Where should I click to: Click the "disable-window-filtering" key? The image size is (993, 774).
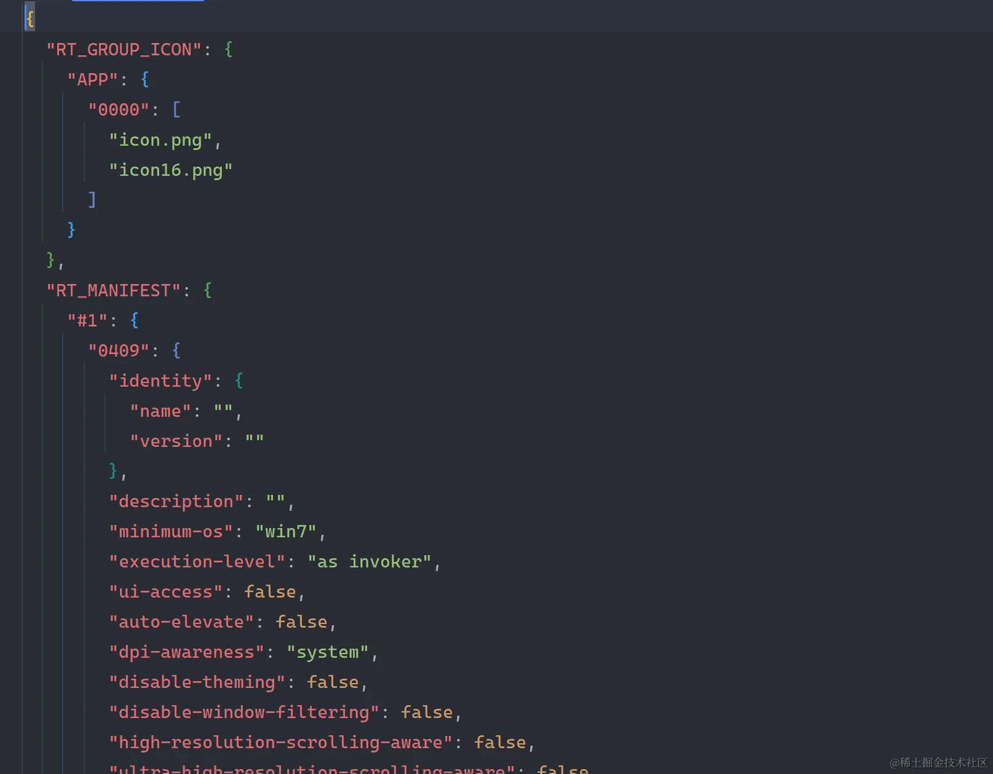244,712
